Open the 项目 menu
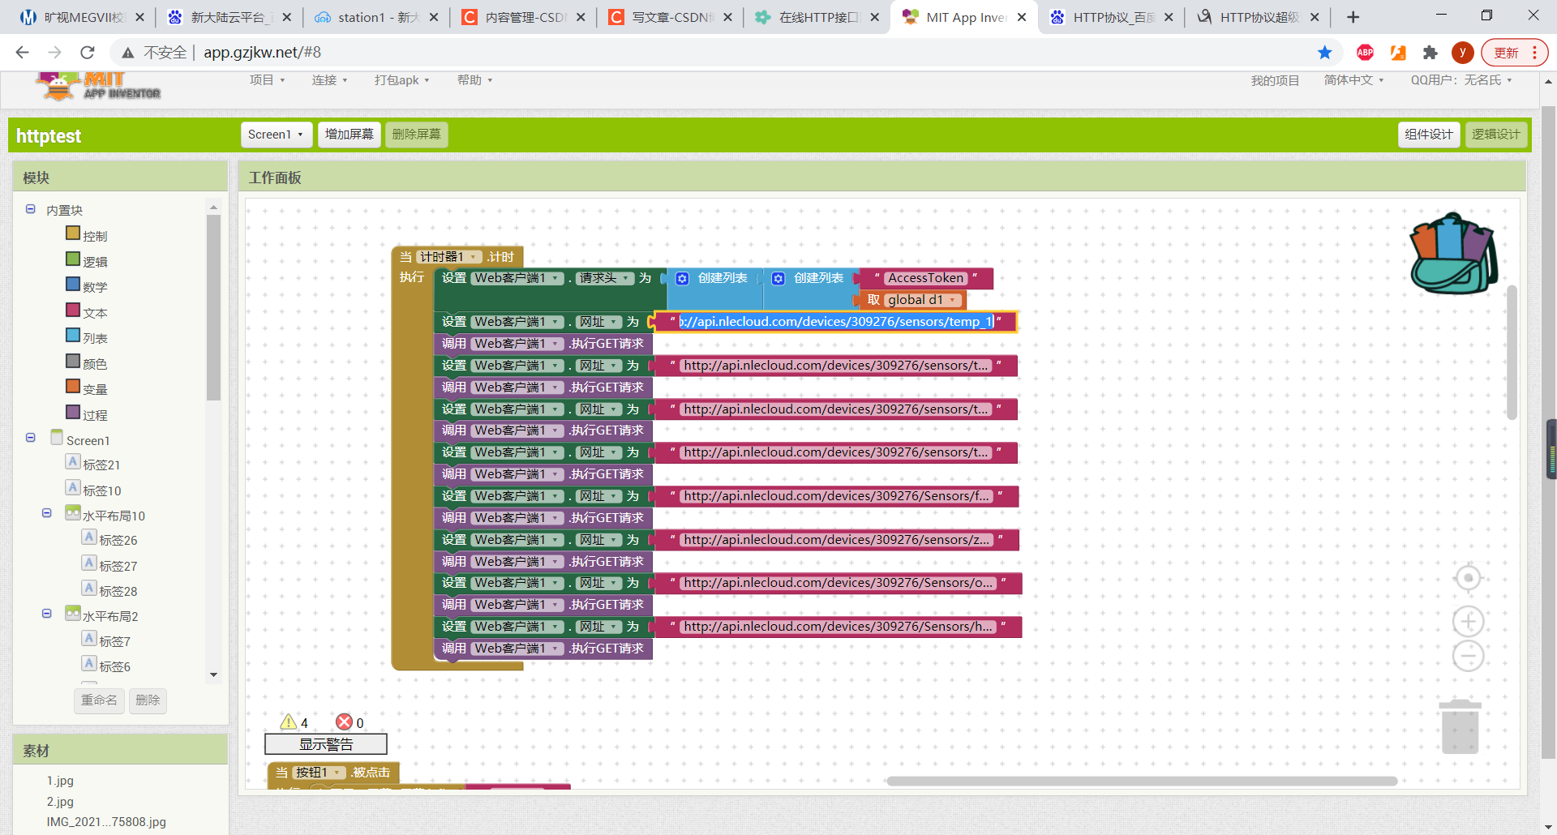This screenshot has height=835, width=1557. pyautogui.click(x=267, y=80)
